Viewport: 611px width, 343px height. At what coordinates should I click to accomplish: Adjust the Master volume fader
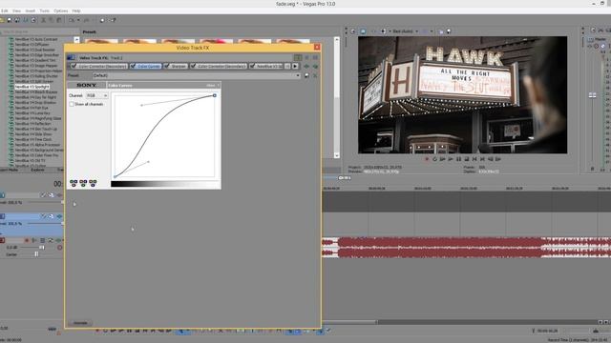click(592, 95)
